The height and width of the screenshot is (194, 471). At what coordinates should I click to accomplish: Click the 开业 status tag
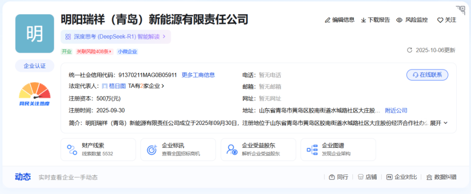click(67, 51)
